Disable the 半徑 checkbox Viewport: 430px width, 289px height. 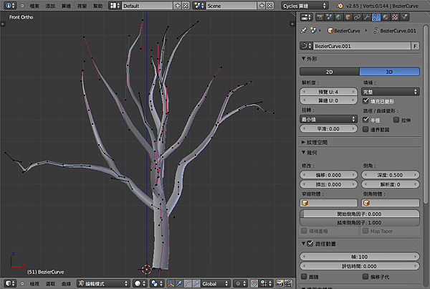366,120
